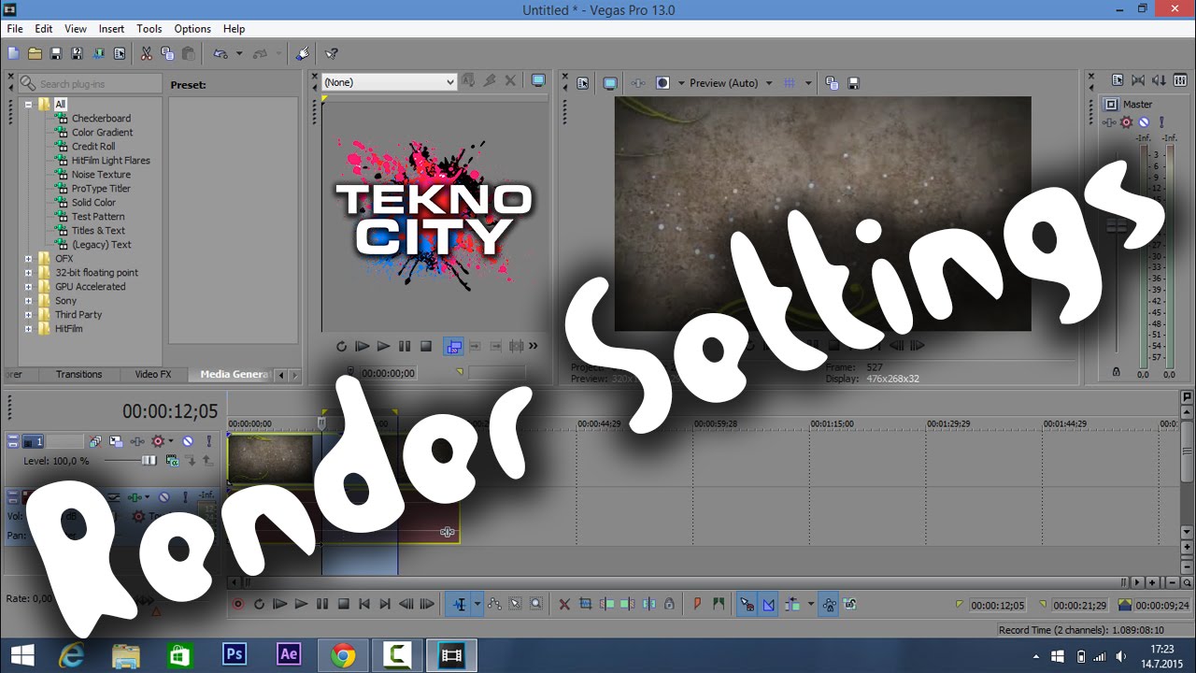Mute video track 1
This screenshot has height=673, width=1196.
coord(188,441)
